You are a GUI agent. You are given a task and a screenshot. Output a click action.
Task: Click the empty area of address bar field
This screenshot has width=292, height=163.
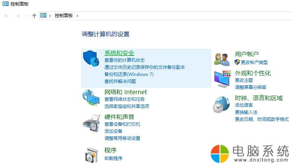pyautogui.click(x=184, y=16)
